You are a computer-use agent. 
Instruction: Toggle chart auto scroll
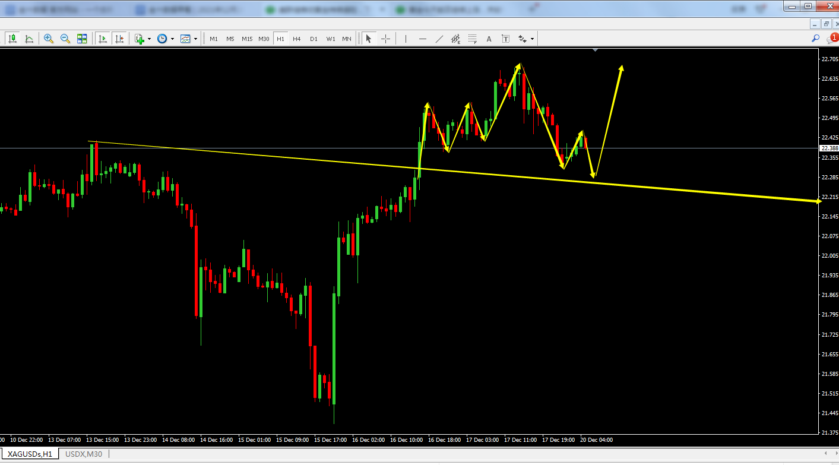(103, 39)
